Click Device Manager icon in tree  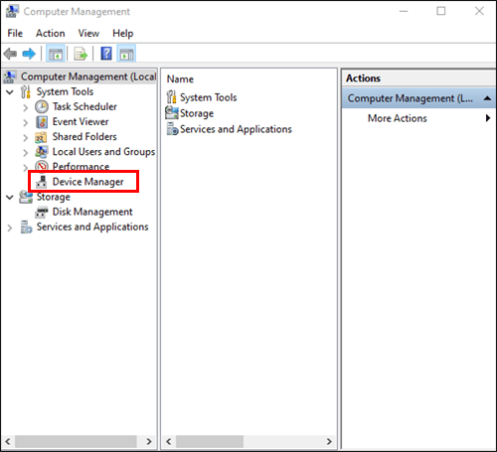pyautogui.click(x=42, y=182)
